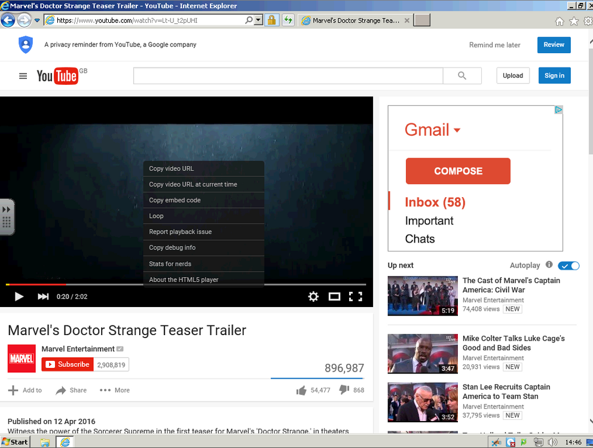Click the COMPOSE button in the ad
This screenshot has width=593, height=448.
458,171
